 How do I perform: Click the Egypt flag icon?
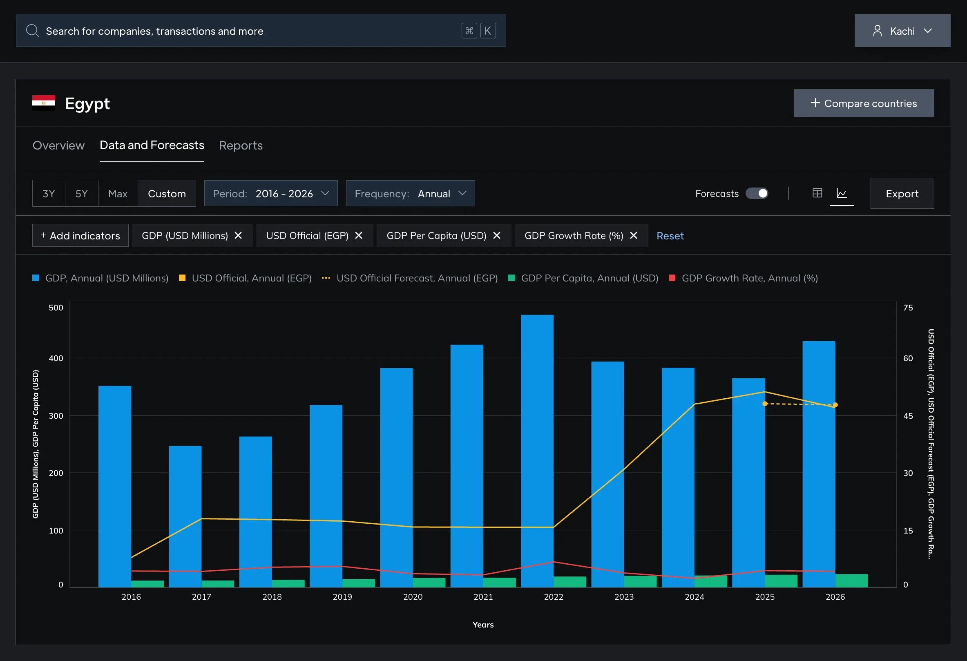pyautogui.click(x=44, y=103)
